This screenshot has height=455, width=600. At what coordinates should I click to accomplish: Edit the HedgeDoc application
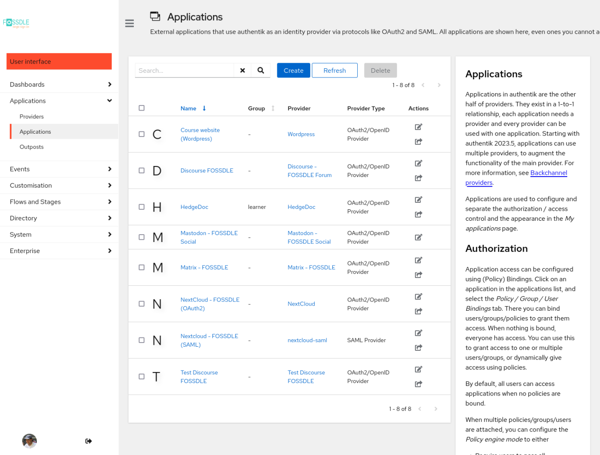[x=419, y=200]
